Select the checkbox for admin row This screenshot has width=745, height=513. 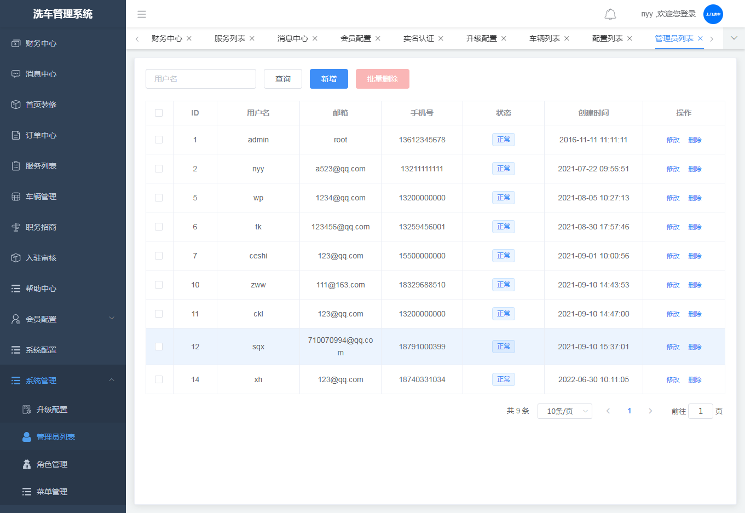(x=159, y=140)
